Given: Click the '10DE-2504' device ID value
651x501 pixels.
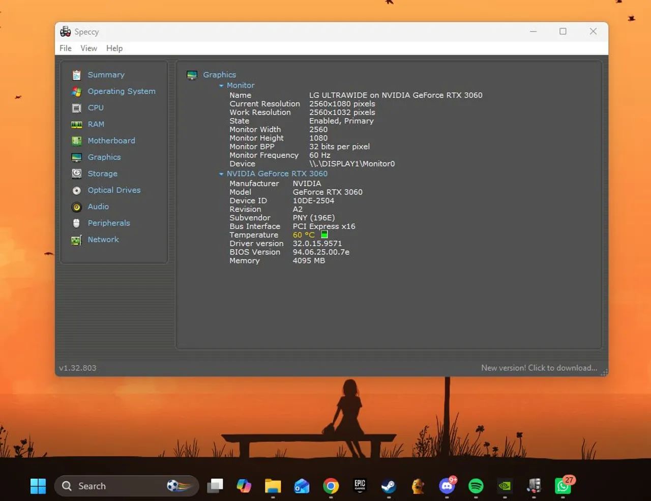Looking at the screenshot, I should [x=313, y=200].
